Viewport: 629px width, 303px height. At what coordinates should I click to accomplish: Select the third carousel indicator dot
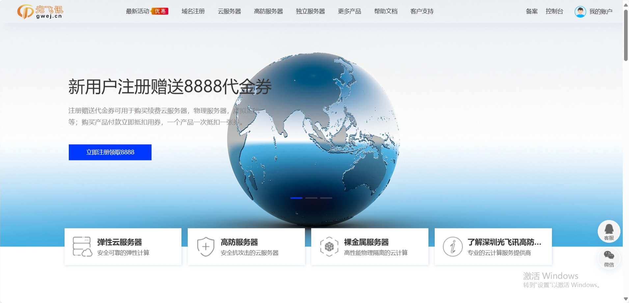[x=326, y=198]
